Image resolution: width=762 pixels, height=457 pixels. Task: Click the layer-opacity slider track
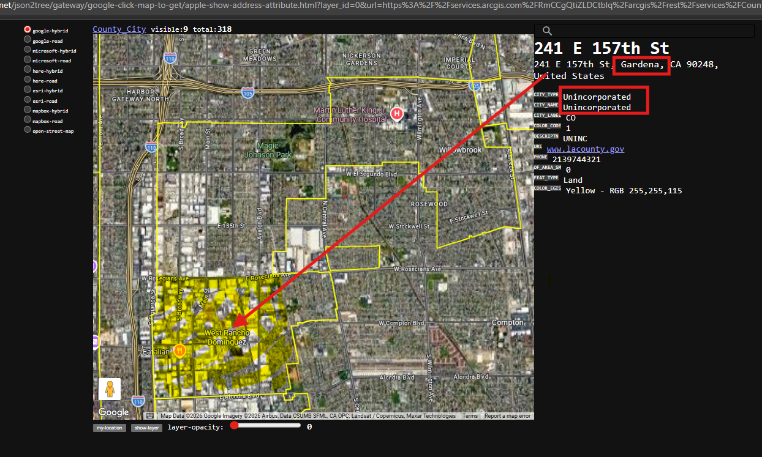point(266,426)
